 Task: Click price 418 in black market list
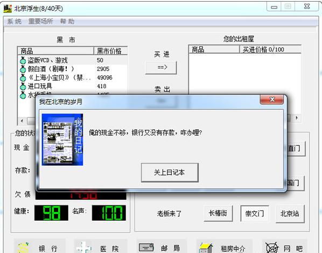pyautogui.click(x=102, y=86)
